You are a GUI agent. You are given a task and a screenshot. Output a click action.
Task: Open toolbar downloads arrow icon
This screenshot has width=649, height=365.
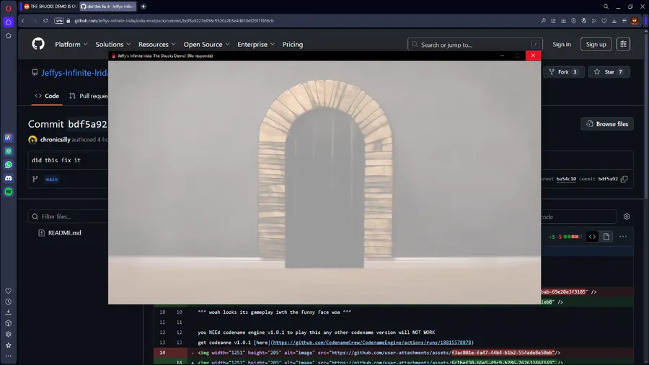pos(614,21)
